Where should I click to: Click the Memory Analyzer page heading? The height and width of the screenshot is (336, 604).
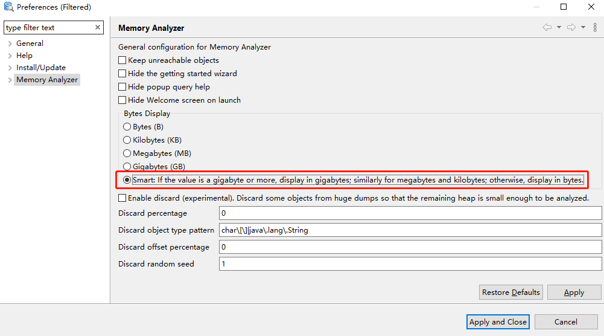click(x=151, y=28)
